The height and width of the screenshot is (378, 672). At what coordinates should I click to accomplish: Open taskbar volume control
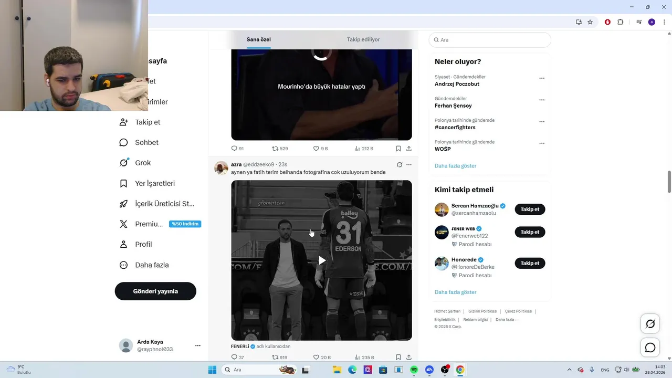coord(626,370)
